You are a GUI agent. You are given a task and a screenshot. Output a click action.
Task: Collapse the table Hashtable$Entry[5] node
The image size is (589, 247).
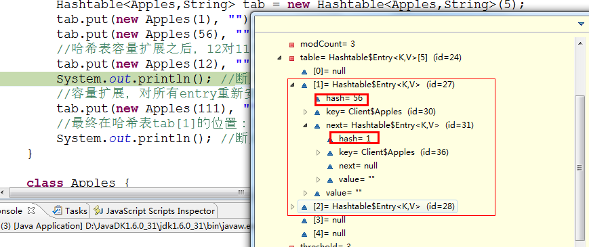tap(279, 58)
